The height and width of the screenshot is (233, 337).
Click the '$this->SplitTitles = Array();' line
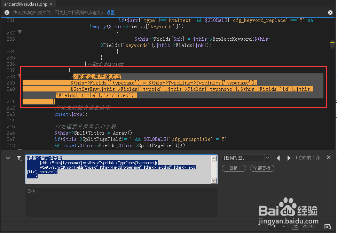(95, 133)
